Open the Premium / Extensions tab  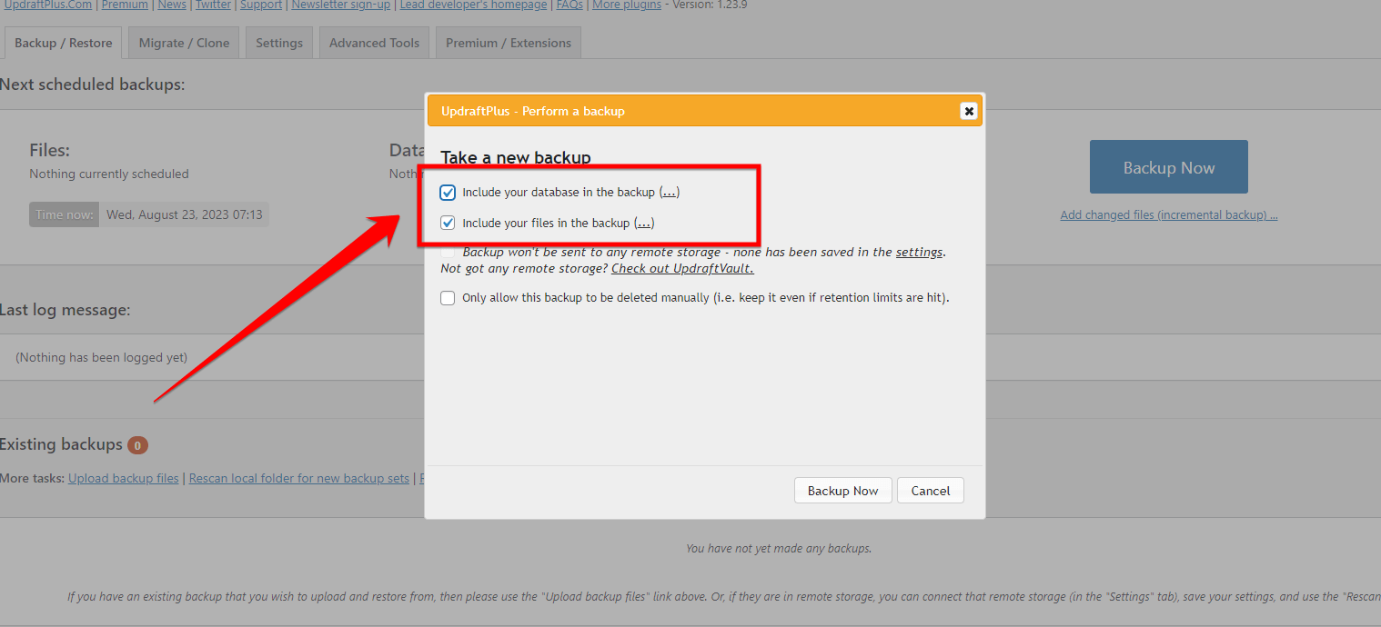click(x=508, y=43)
